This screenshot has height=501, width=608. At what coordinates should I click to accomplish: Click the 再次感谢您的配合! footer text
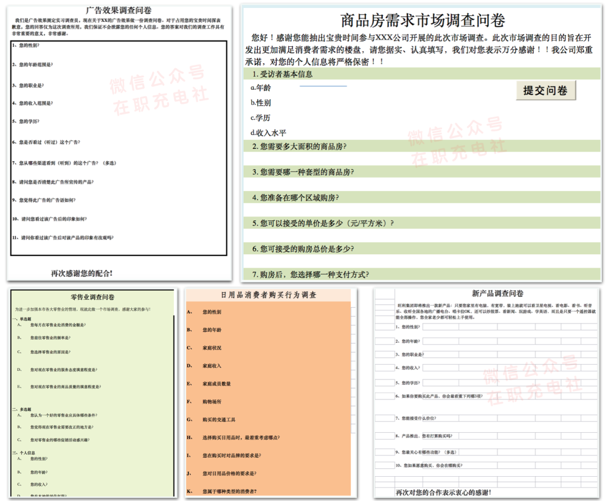click(x=82, y=273)
